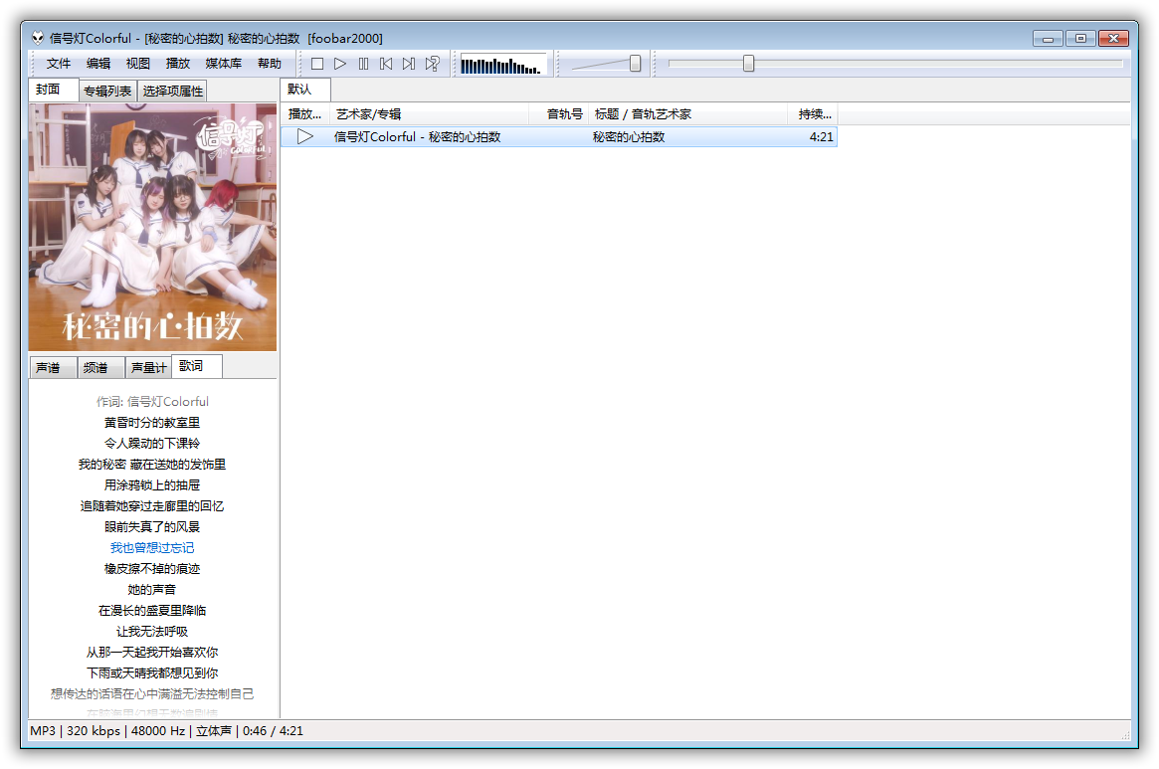Sort by 艺术家/专辑 column header
Screen dimensions: 1159x769
tap(429, 114)
